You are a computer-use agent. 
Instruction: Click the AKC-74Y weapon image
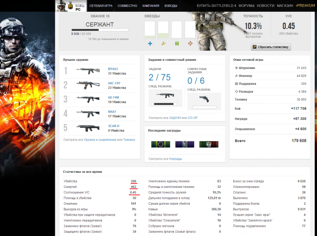point(88,85)
